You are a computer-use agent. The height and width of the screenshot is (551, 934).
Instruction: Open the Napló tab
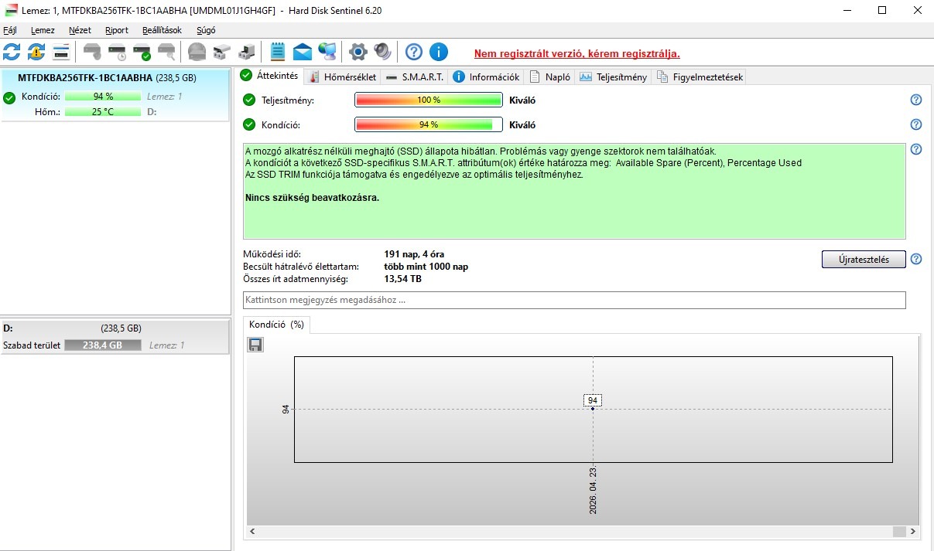tap(549, 77)
